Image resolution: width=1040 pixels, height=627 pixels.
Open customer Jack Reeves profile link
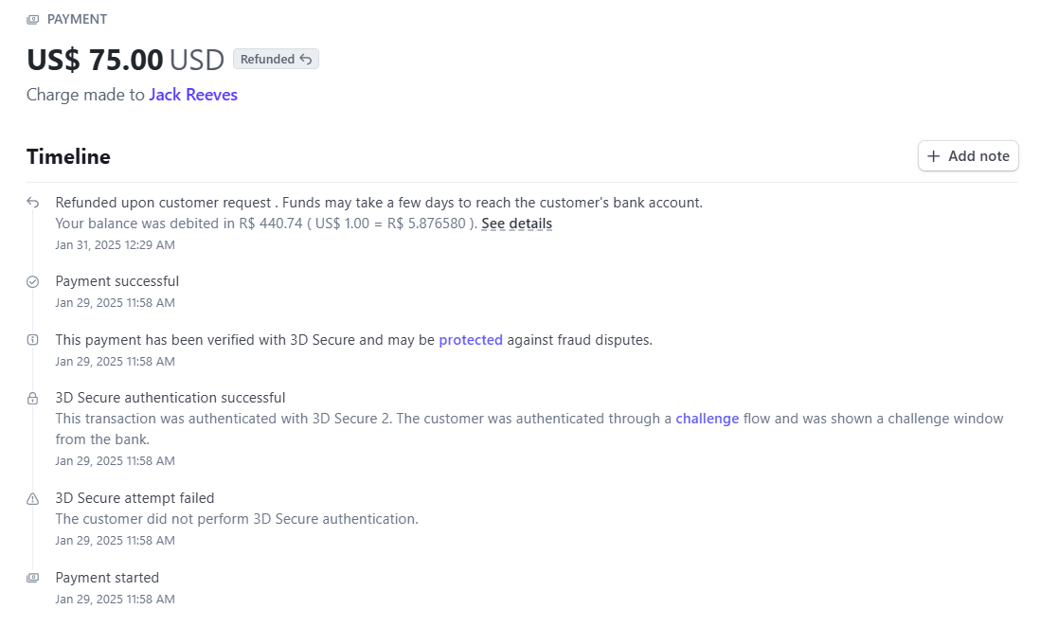click(x=193, y=95)
